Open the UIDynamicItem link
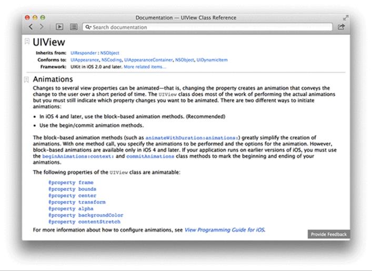This screenshot has width=372, height=271. 212,60
